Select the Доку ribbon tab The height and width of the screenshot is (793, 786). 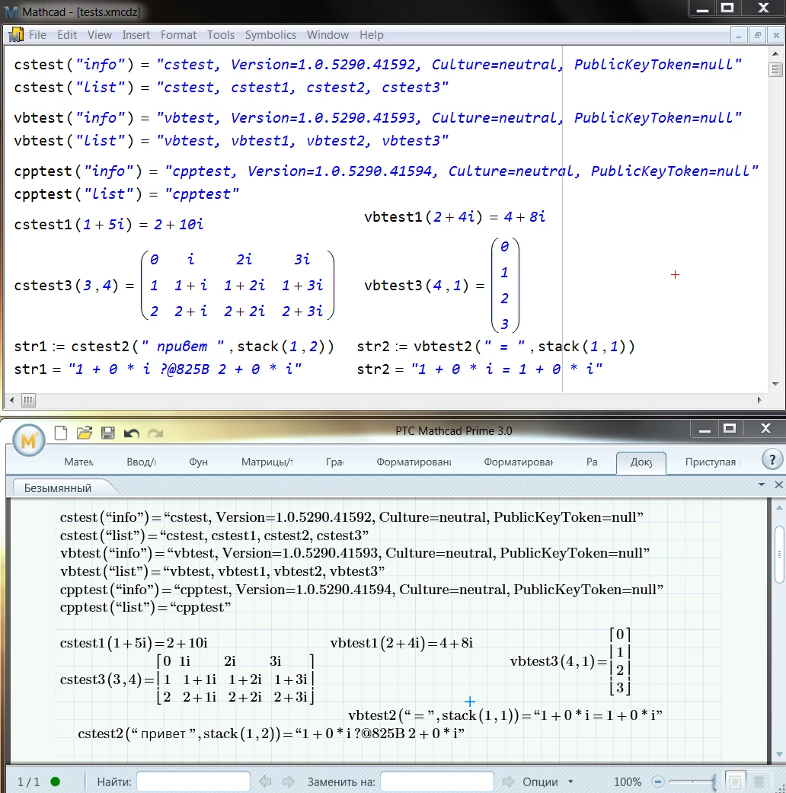click(x=641, y=462)
